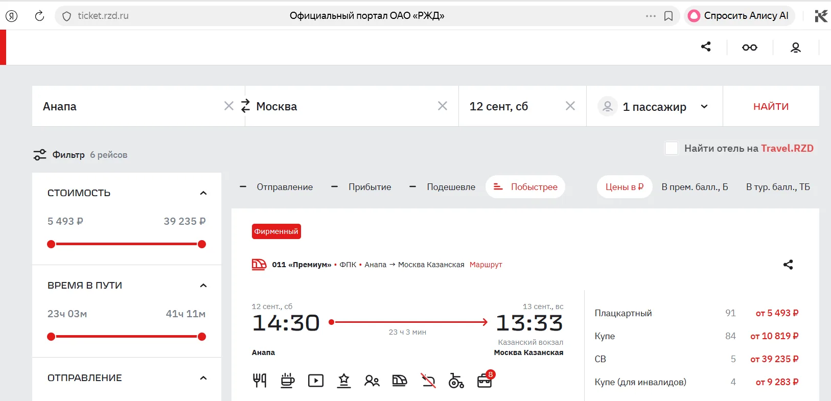Open the 1 пассажир dropdown
Image resolution: width=831 pixels, height=401 pixels.
point(704,106)
